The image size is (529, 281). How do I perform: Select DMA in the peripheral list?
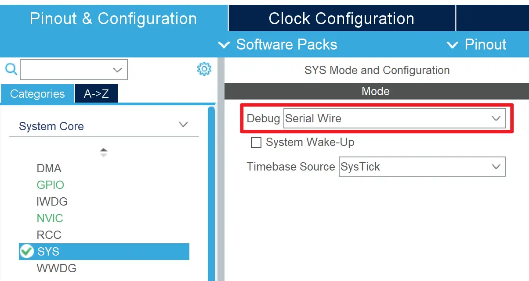[x=49, y=168]
